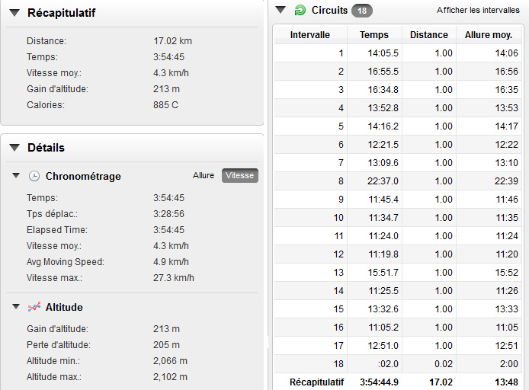
Task: Click the Récapitulatif total row
Action: coord(398,382)
